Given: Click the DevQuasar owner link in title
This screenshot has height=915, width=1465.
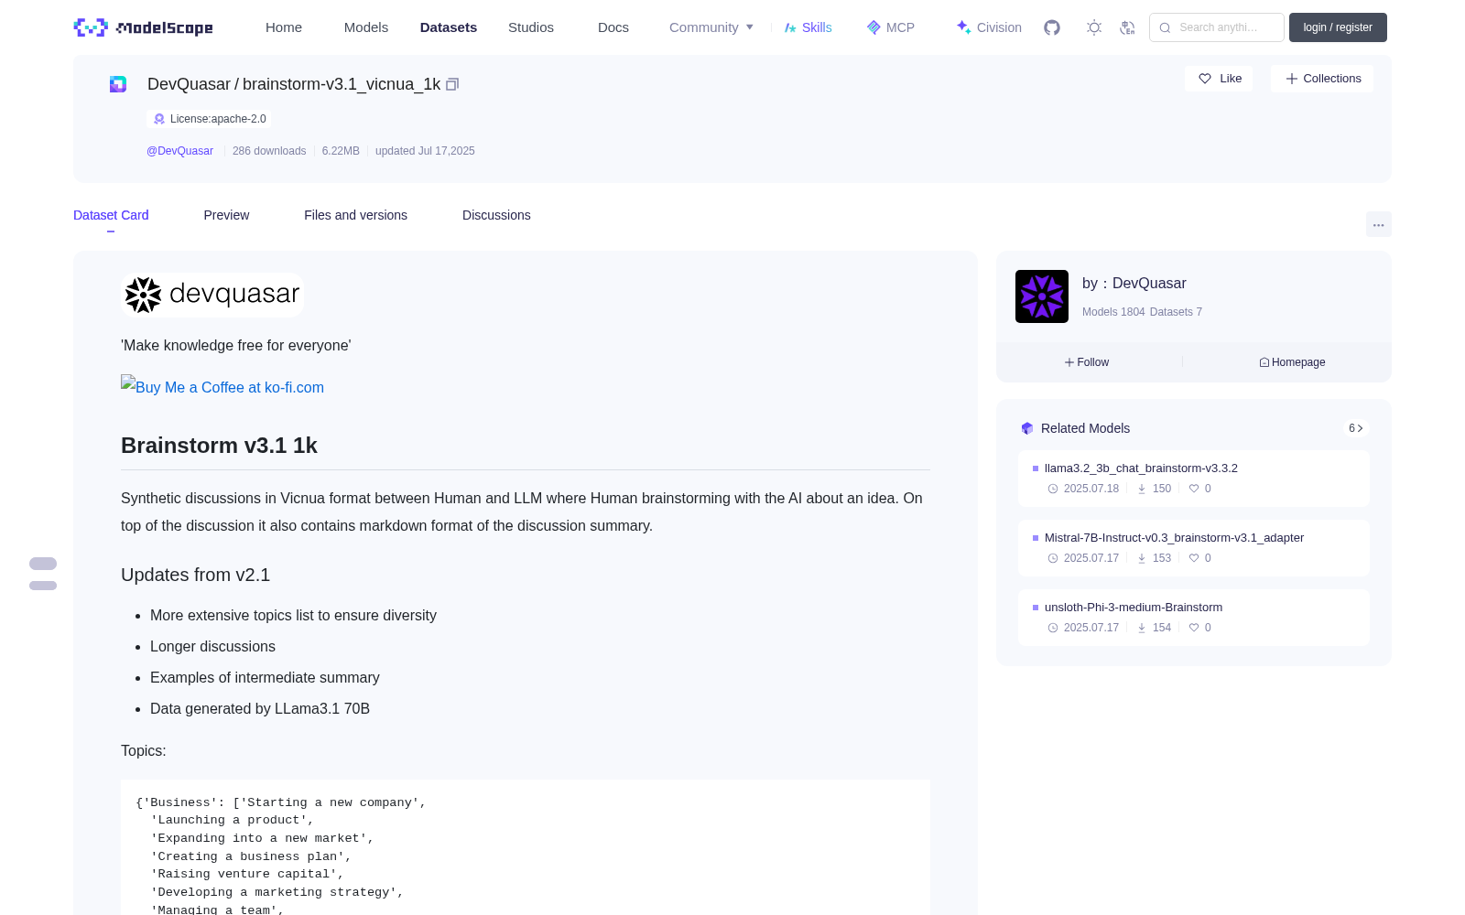Looking at the screenshot, I should (x=189, y=84).
